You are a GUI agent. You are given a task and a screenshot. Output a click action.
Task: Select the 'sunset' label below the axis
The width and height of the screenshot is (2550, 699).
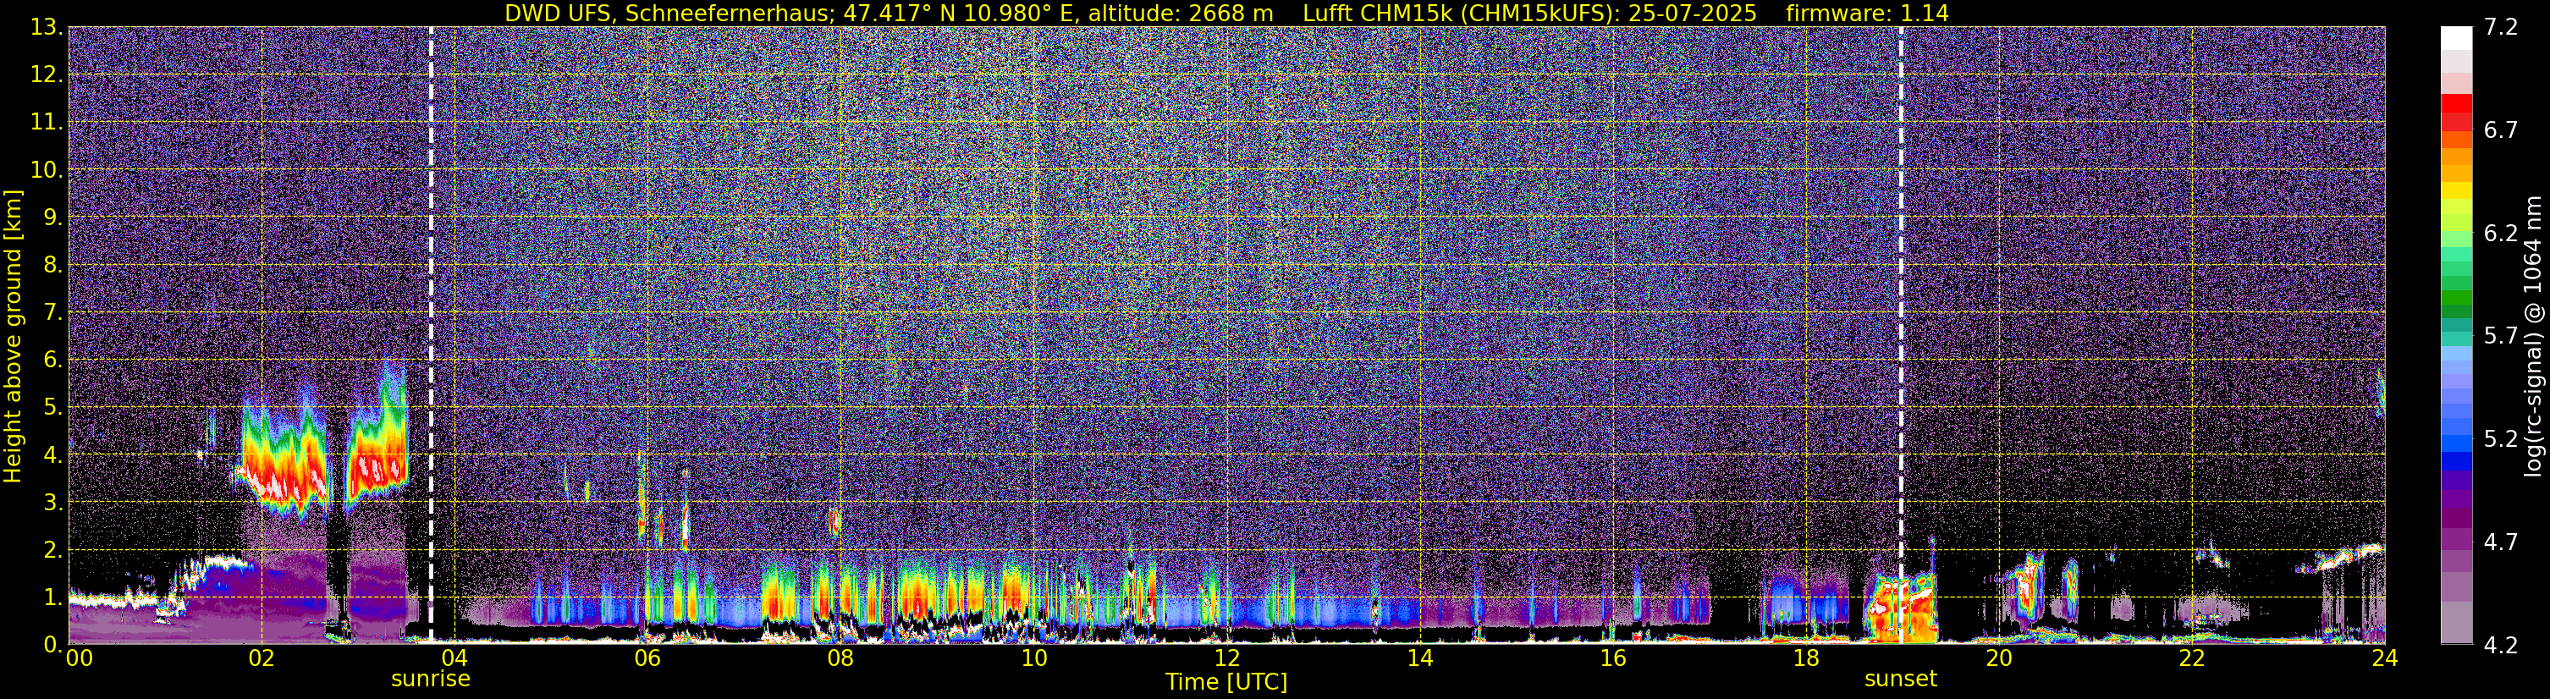pyautogui.click(x=1901, y=680)
